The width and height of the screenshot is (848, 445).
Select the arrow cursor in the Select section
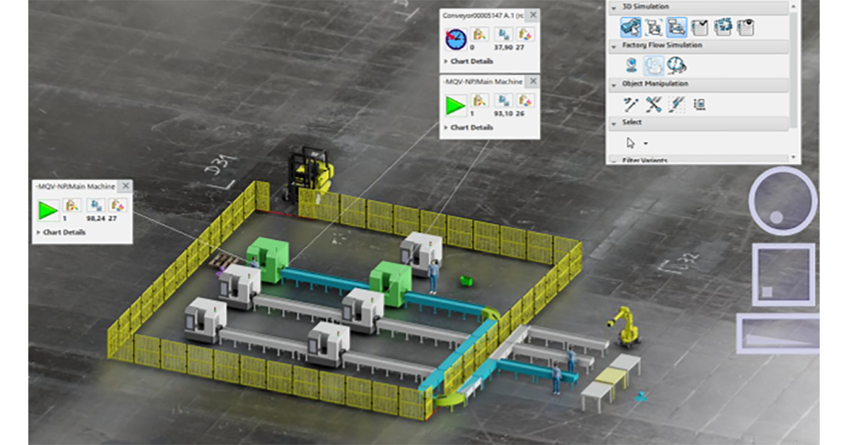[630, 143]
